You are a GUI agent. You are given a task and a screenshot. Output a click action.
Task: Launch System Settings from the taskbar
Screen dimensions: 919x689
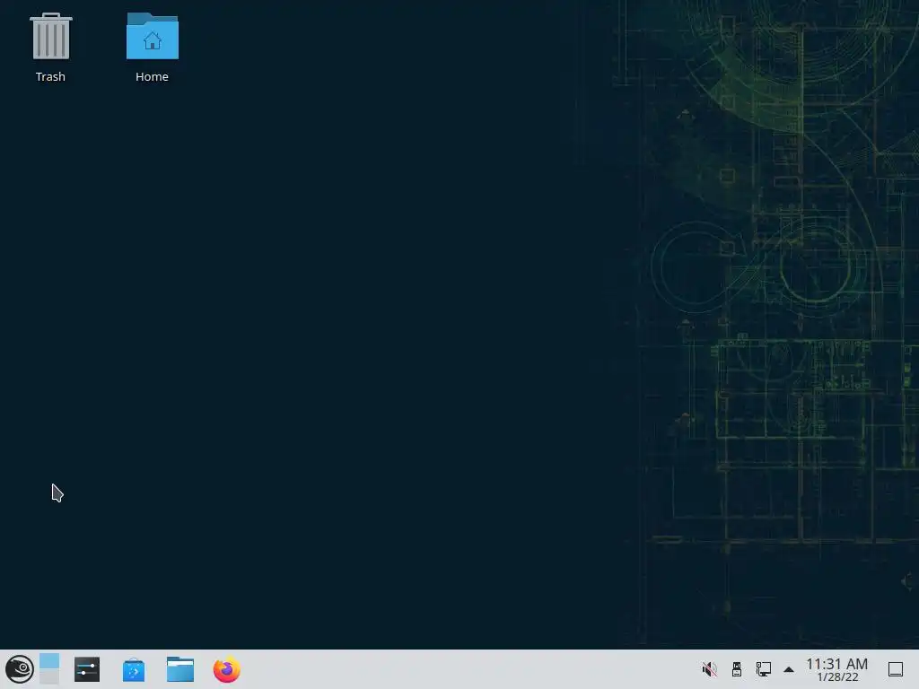87,669
